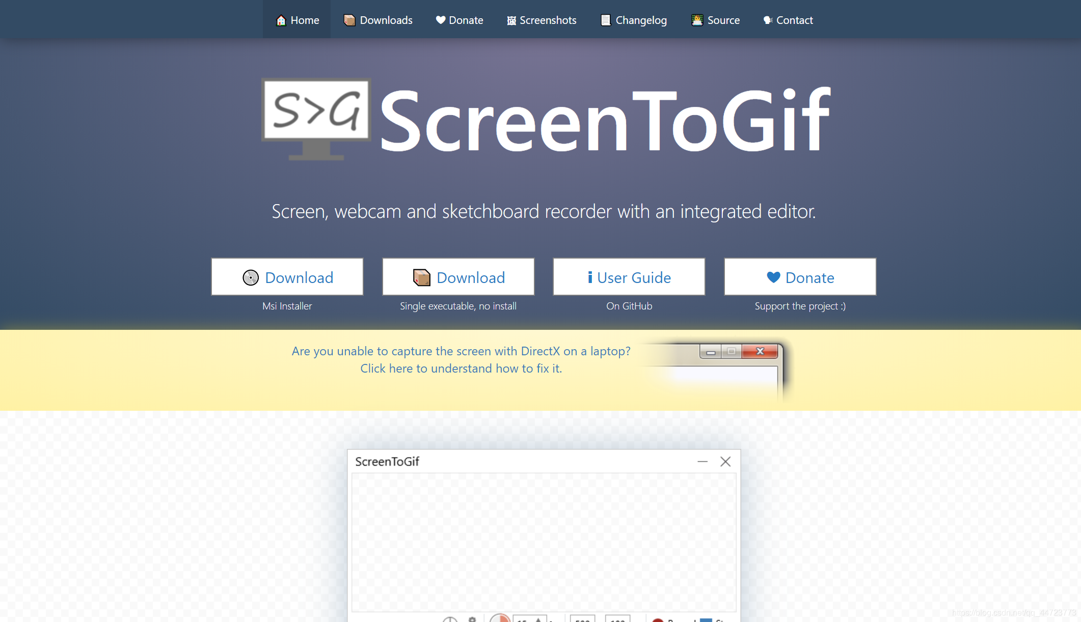This screenshot has width=1081, height=622.
Task: Toggle the Changelog navigation dropdown
Action: point(634,20)
